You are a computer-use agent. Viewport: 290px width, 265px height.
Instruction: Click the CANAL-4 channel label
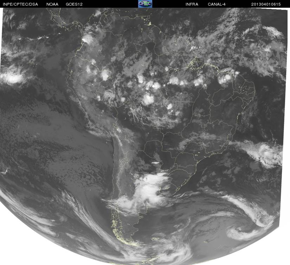pyautogui.click(x=217, y=4)
